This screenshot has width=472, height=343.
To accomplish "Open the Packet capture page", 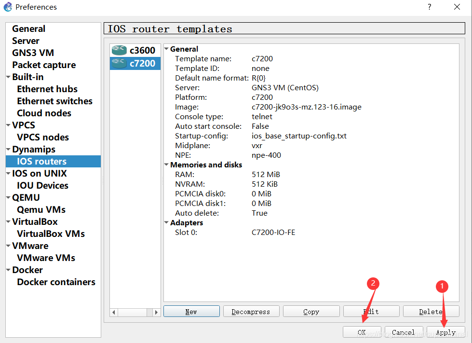I will point(44,65).
